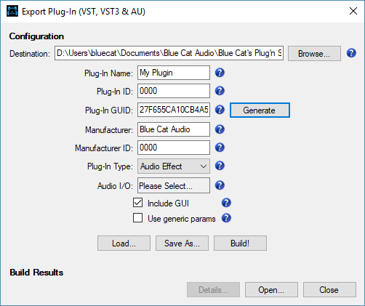Viewport: 365px width, 306px height.
Task: Open help icon for Include GUI option
Action: [226, 203]
